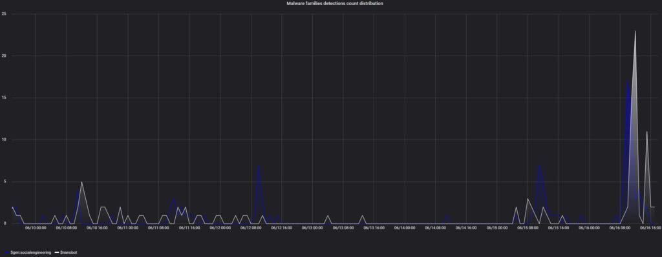Click x-axis label 06/10 08:00
The width and height of the screenshot is (662, 257).
pos(67,229)
